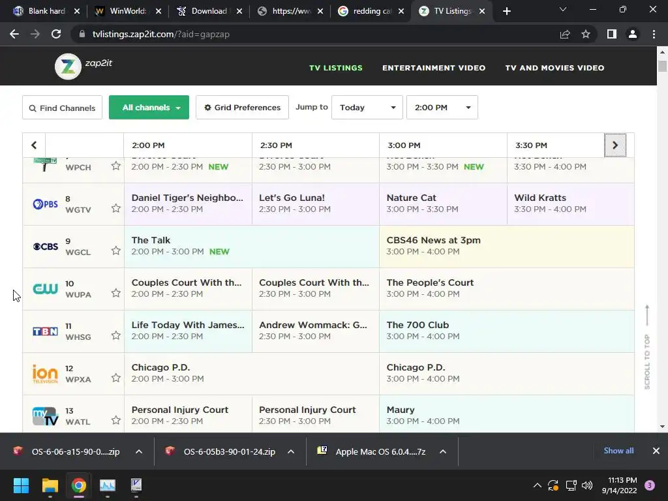
Task: Switch to the redding cal Google tab
Action: pyautogui.click(x=371, y=11)
